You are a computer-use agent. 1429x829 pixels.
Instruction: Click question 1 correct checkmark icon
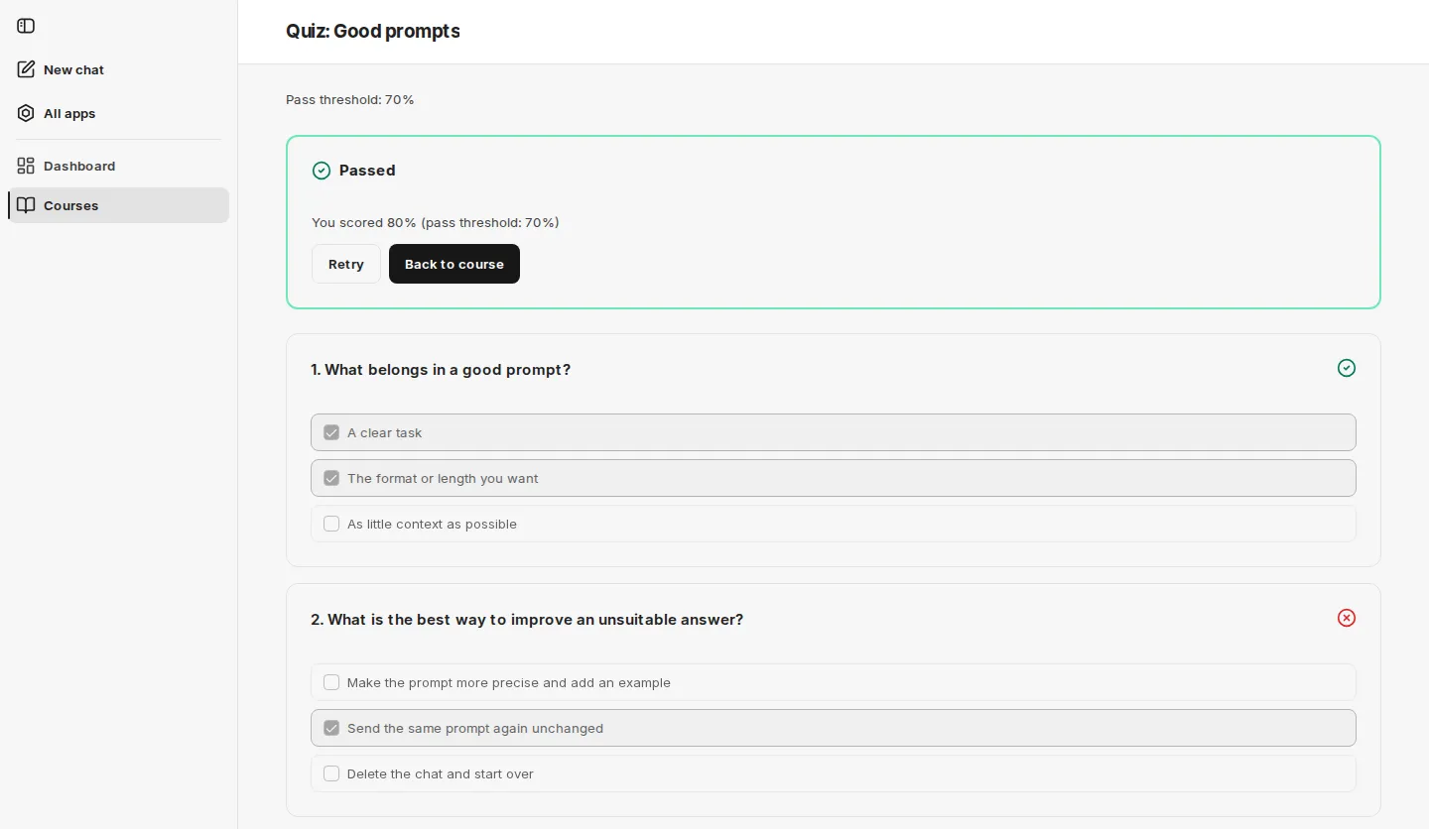1347,368
